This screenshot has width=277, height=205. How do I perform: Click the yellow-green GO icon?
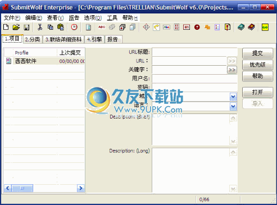(x=265, y=28)
